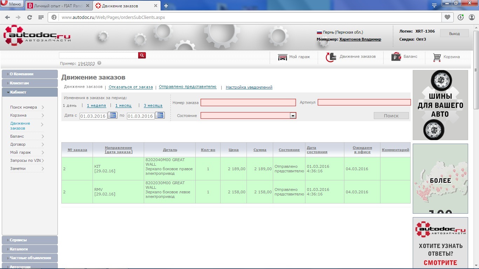479x269 pixels.
Task: Collapse the Кабинет sidebar section
Action: click(x=30, y=92)
